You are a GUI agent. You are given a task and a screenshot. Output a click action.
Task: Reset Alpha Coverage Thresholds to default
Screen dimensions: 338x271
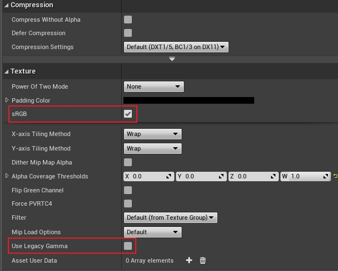click(335, 176)
